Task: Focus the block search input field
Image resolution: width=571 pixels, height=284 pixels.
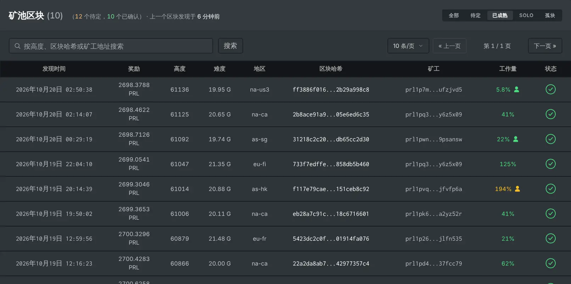Action: (x=111, y=46)
